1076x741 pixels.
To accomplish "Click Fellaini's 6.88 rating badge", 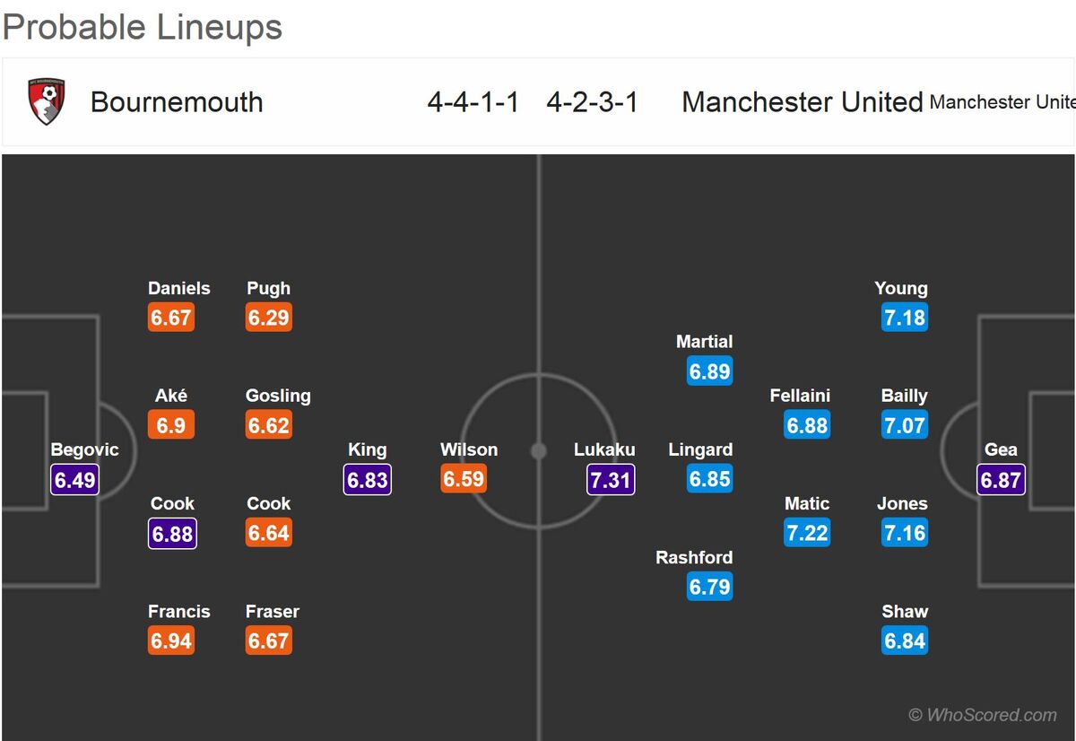I will (807, 425).
